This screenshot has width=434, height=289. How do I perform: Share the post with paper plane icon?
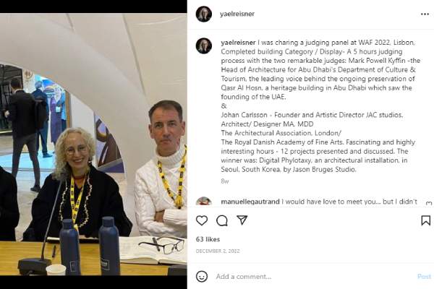tap(242, 220)
